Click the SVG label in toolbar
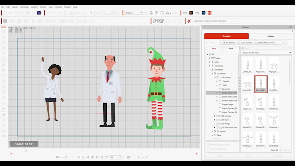 tap(185, 13)
